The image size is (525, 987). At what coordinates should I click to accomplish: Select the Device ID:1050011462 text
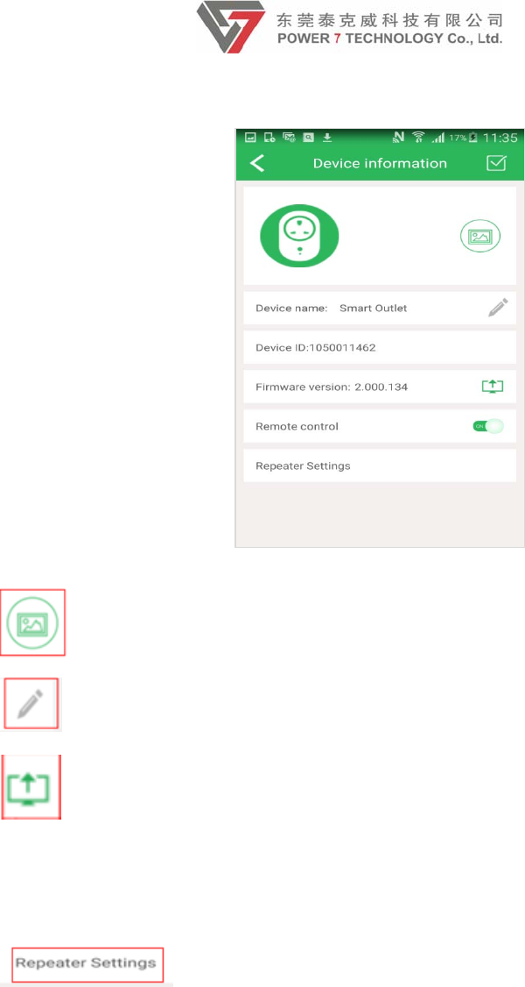tap(316, 347)
